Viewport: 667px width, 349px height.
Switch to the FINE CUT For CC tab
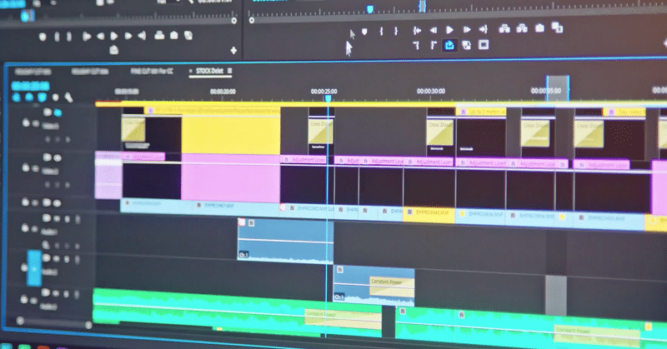tap(152, 72)
